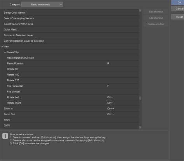Click the Delete shortcut button

pyautogui.click(x=156, y=24)
